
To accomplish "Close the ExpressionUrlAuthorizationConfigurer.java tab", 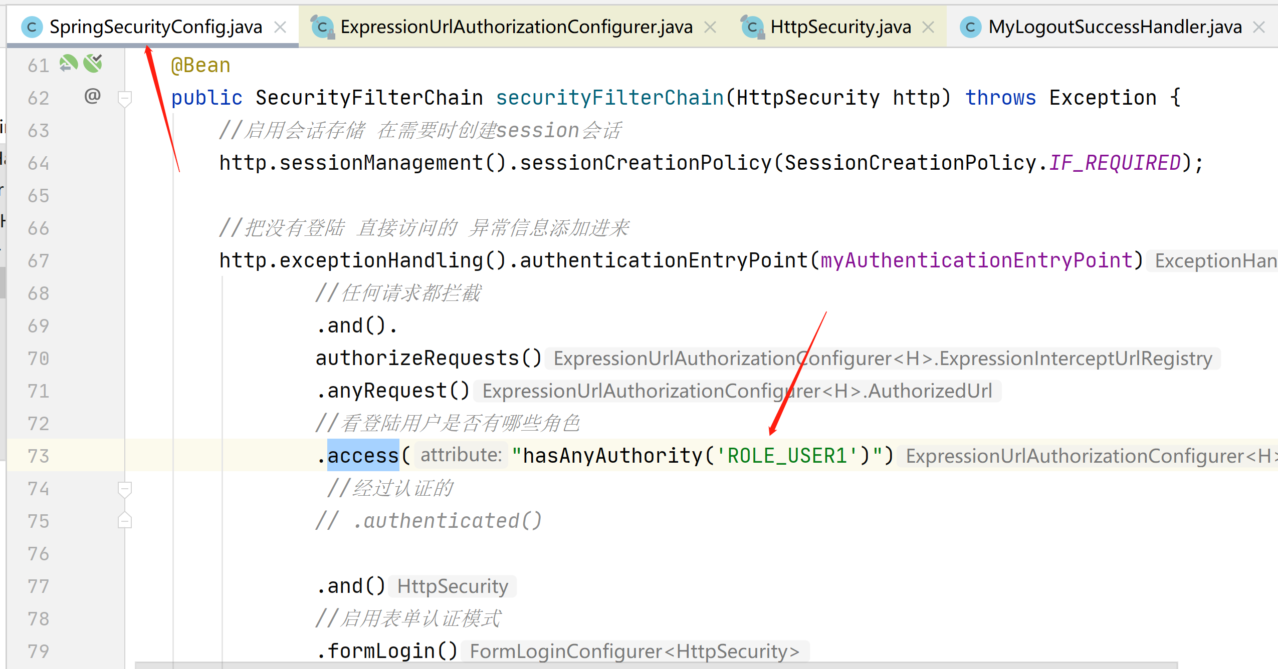I will click(710, 27).
